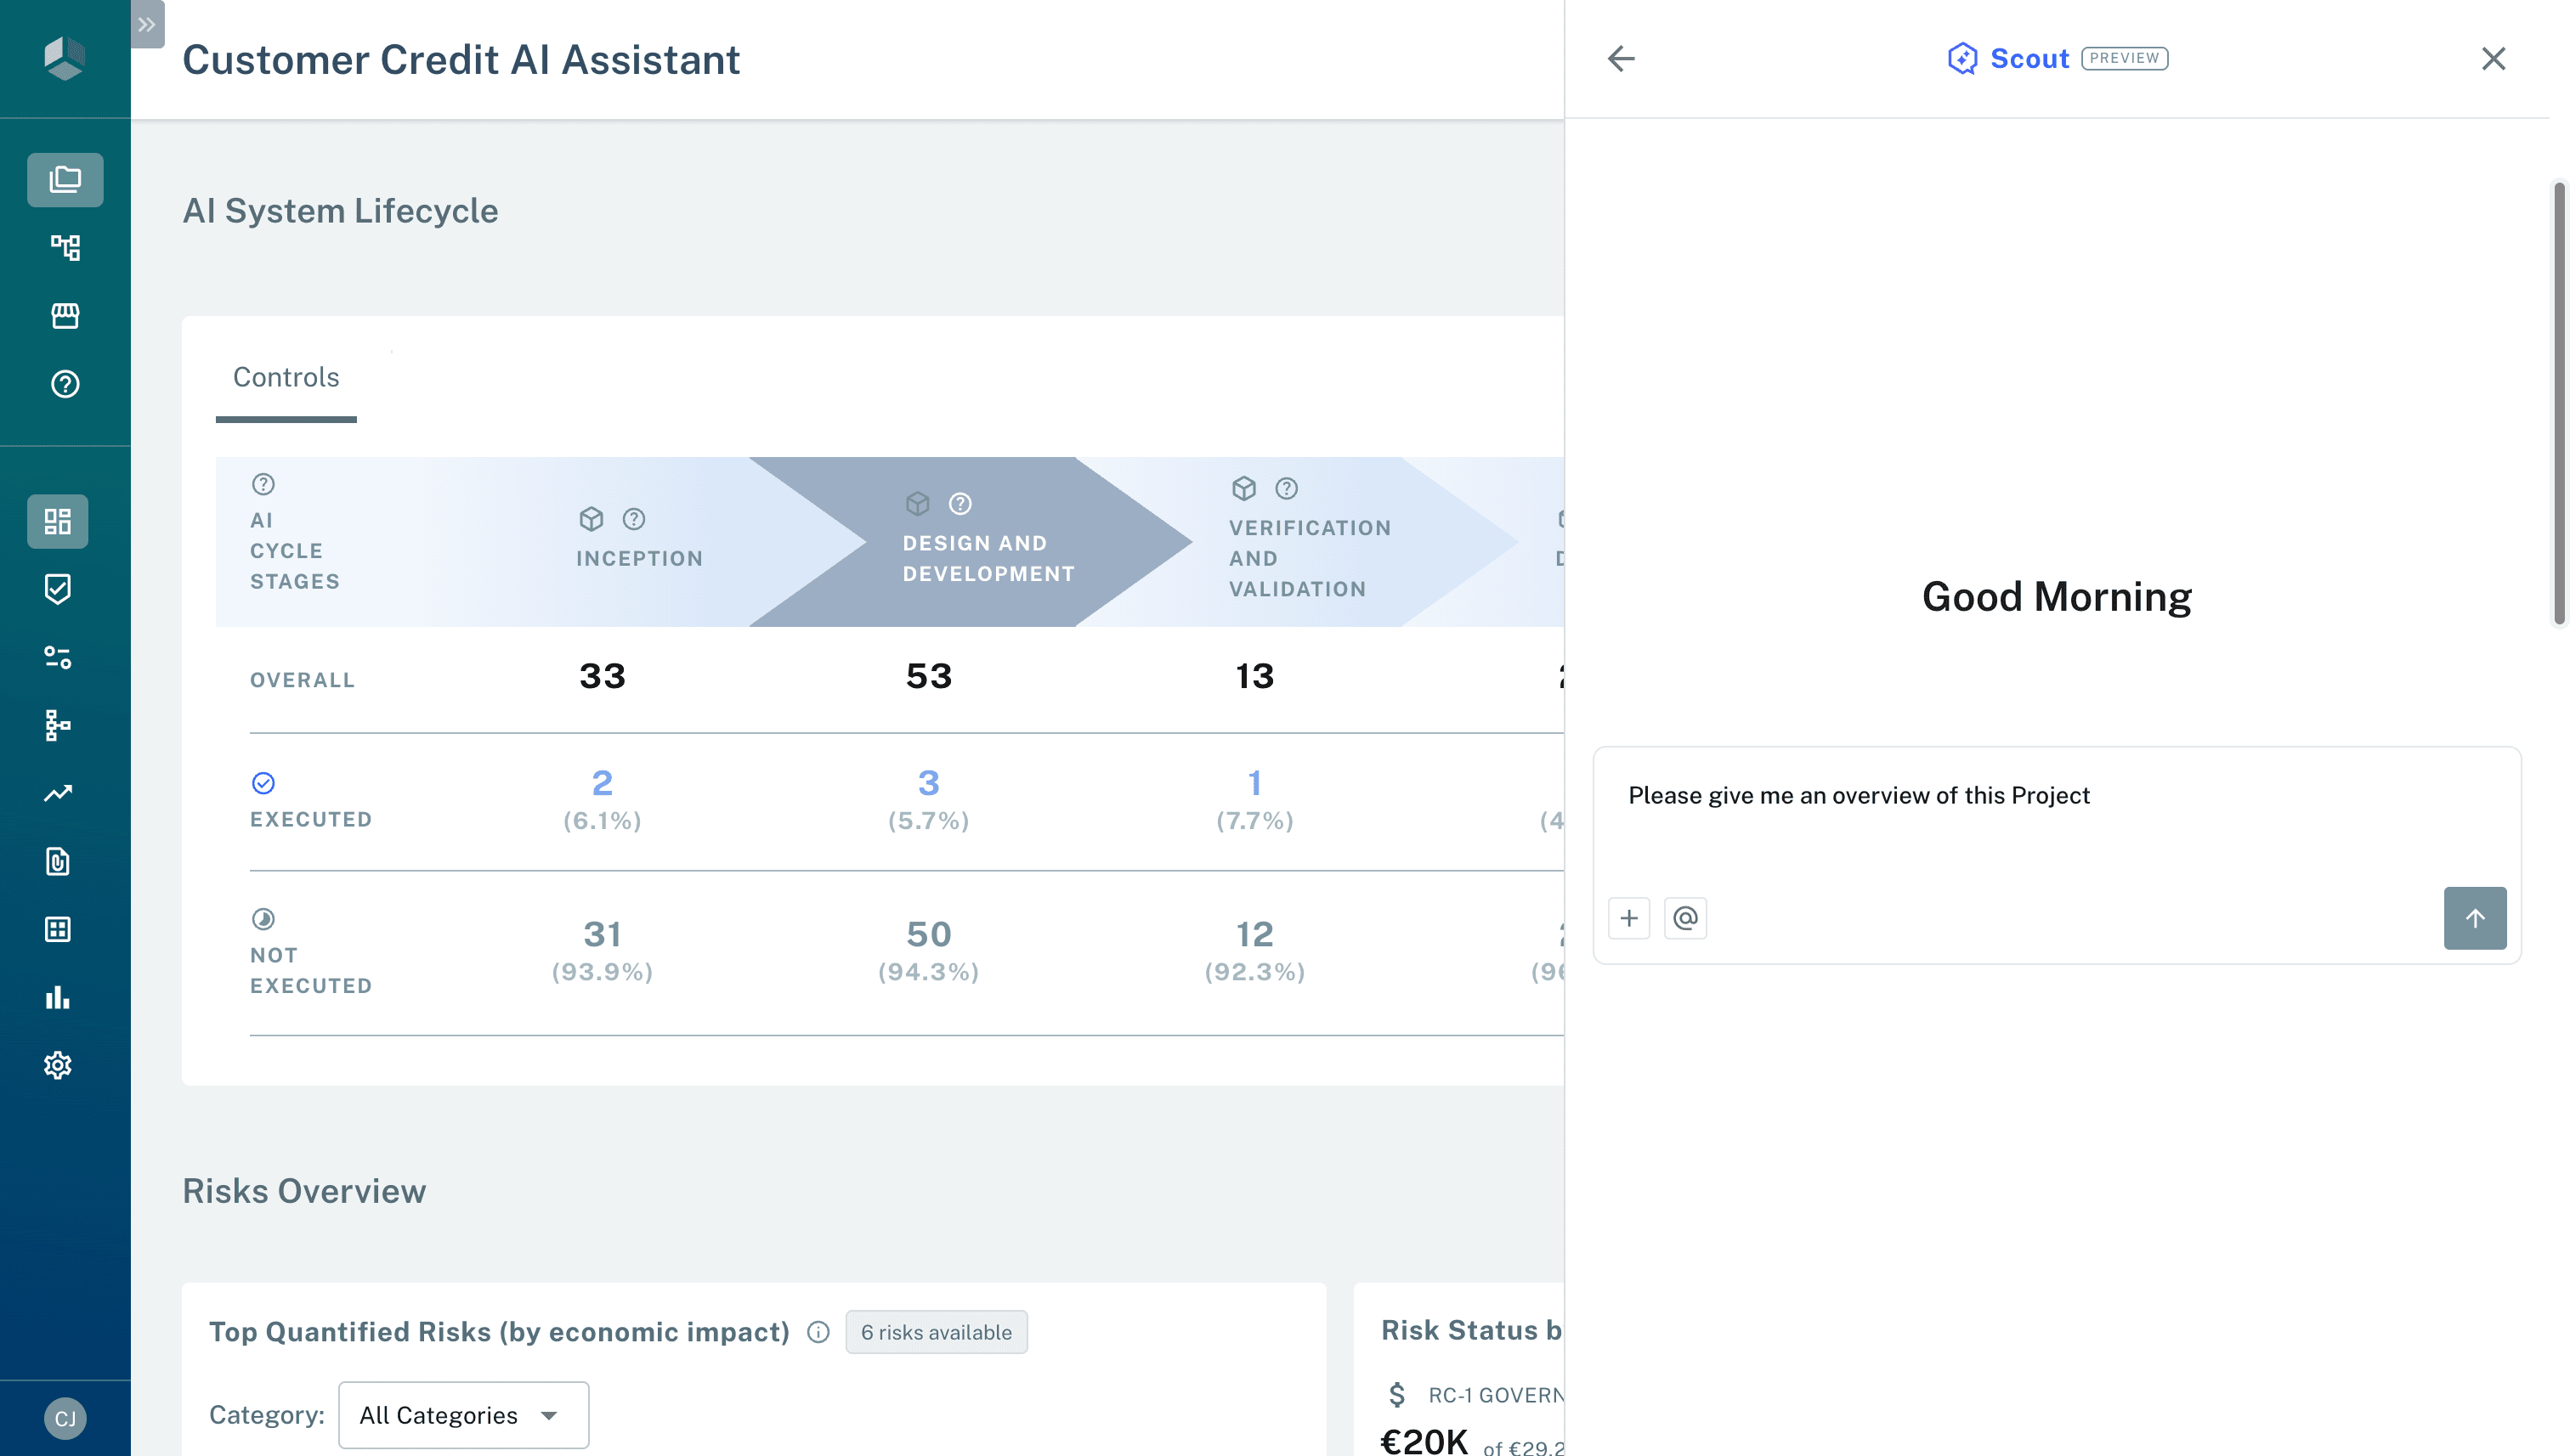Switch to the Controls tab
Screen dimensions: 2570x1456
tap(285, 377)
